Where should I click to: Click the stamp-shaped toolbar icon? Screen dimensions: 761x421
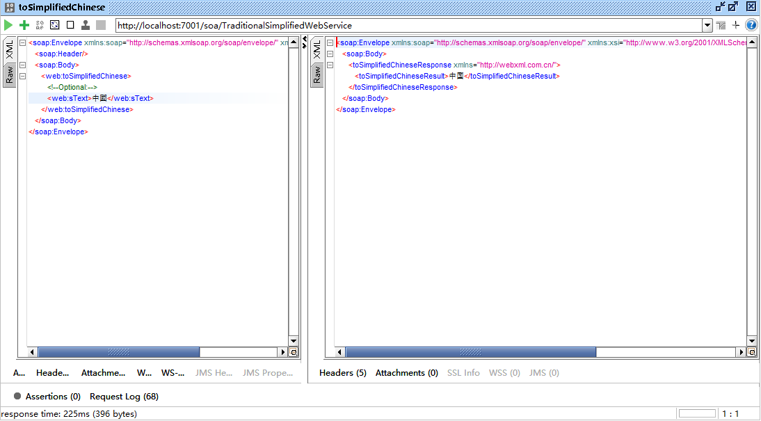(x=86, y=25)
